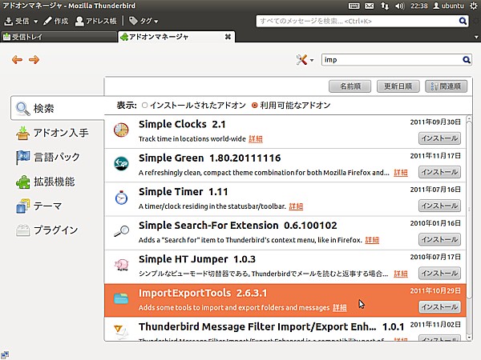Install Simple Search-For Extension
The image size is (481, 360).
coord(439,239)
